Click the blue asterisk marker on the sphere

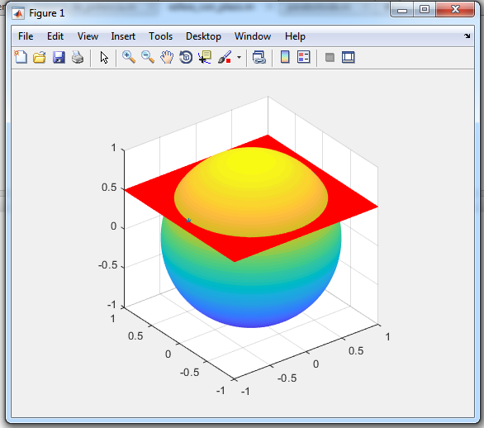tap(188, 221)
